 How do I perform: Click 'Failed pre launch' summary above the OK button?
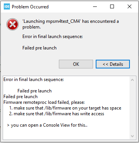coord(39,48)
